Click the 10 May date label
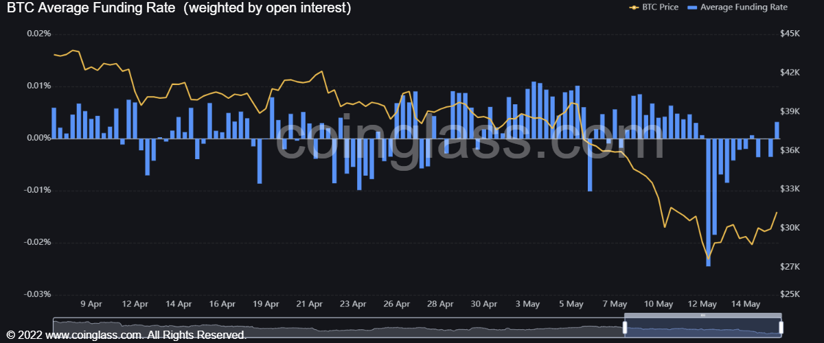The height and width of the screenshot is (343, 824). [x=658, y=303]
